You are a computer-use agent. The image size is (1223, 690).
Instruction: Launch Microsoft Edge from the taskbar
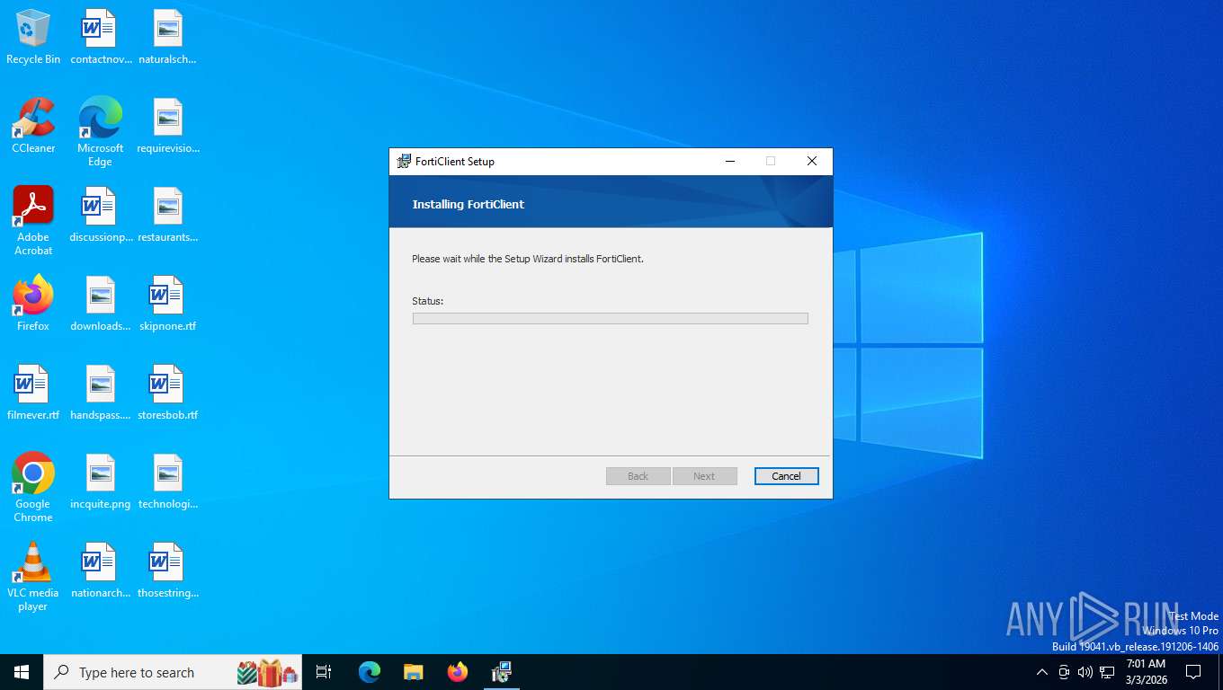click(370, 672)
